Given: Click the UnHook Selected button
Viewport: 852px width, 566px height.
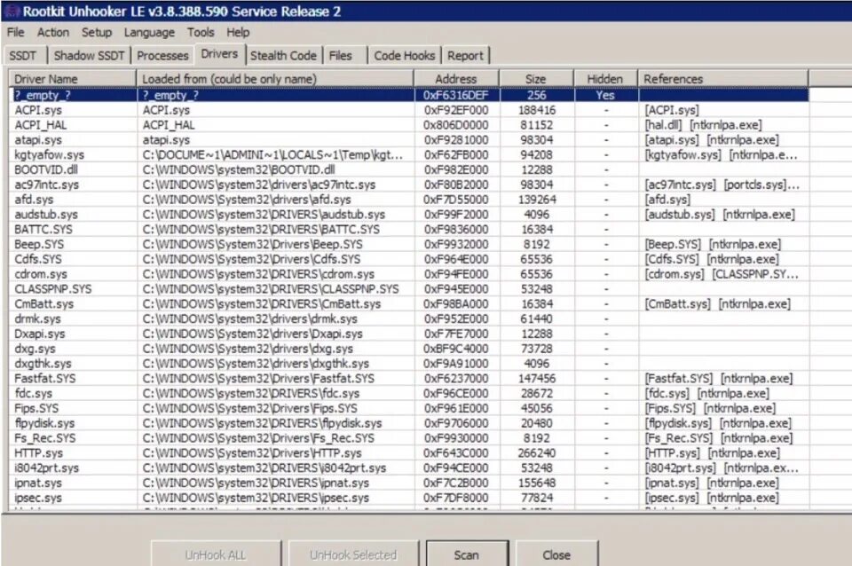Looking at the screenshot, I should 353,554.
